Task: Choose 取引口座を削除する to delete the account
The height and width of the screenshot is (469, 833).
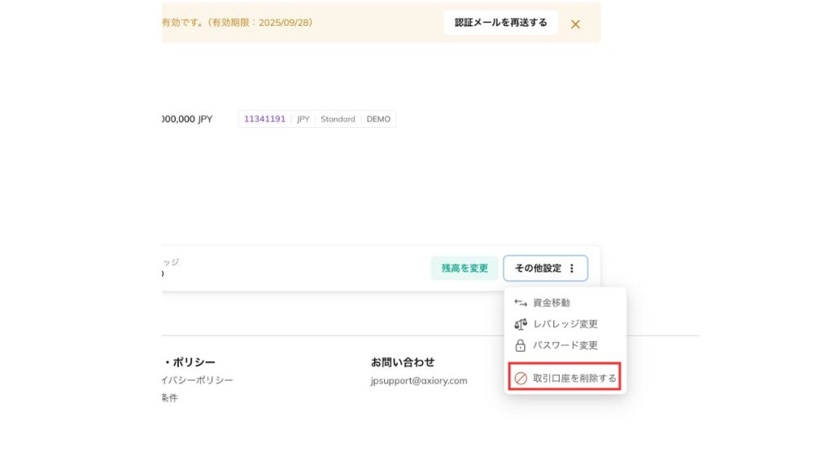Action: point(574,379)
